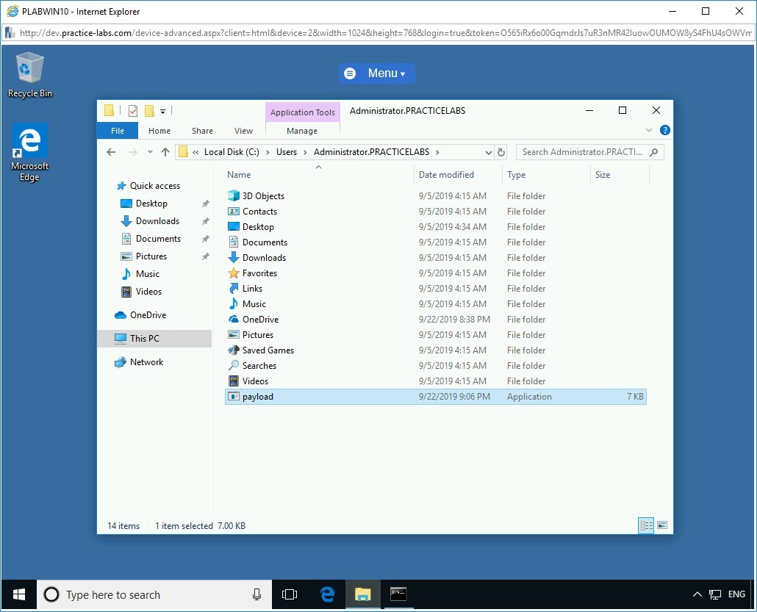Sort by Date modified column header

(446, 175)
